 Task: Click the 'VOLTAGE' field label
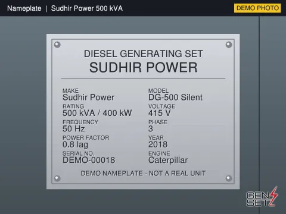162,106
